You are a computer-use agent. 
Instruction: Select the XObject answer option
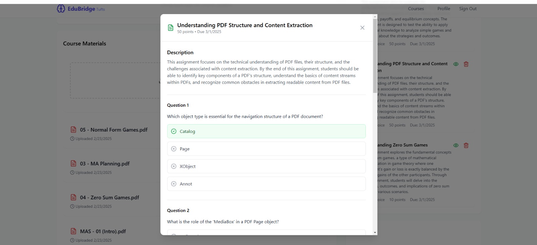(266, 166)
